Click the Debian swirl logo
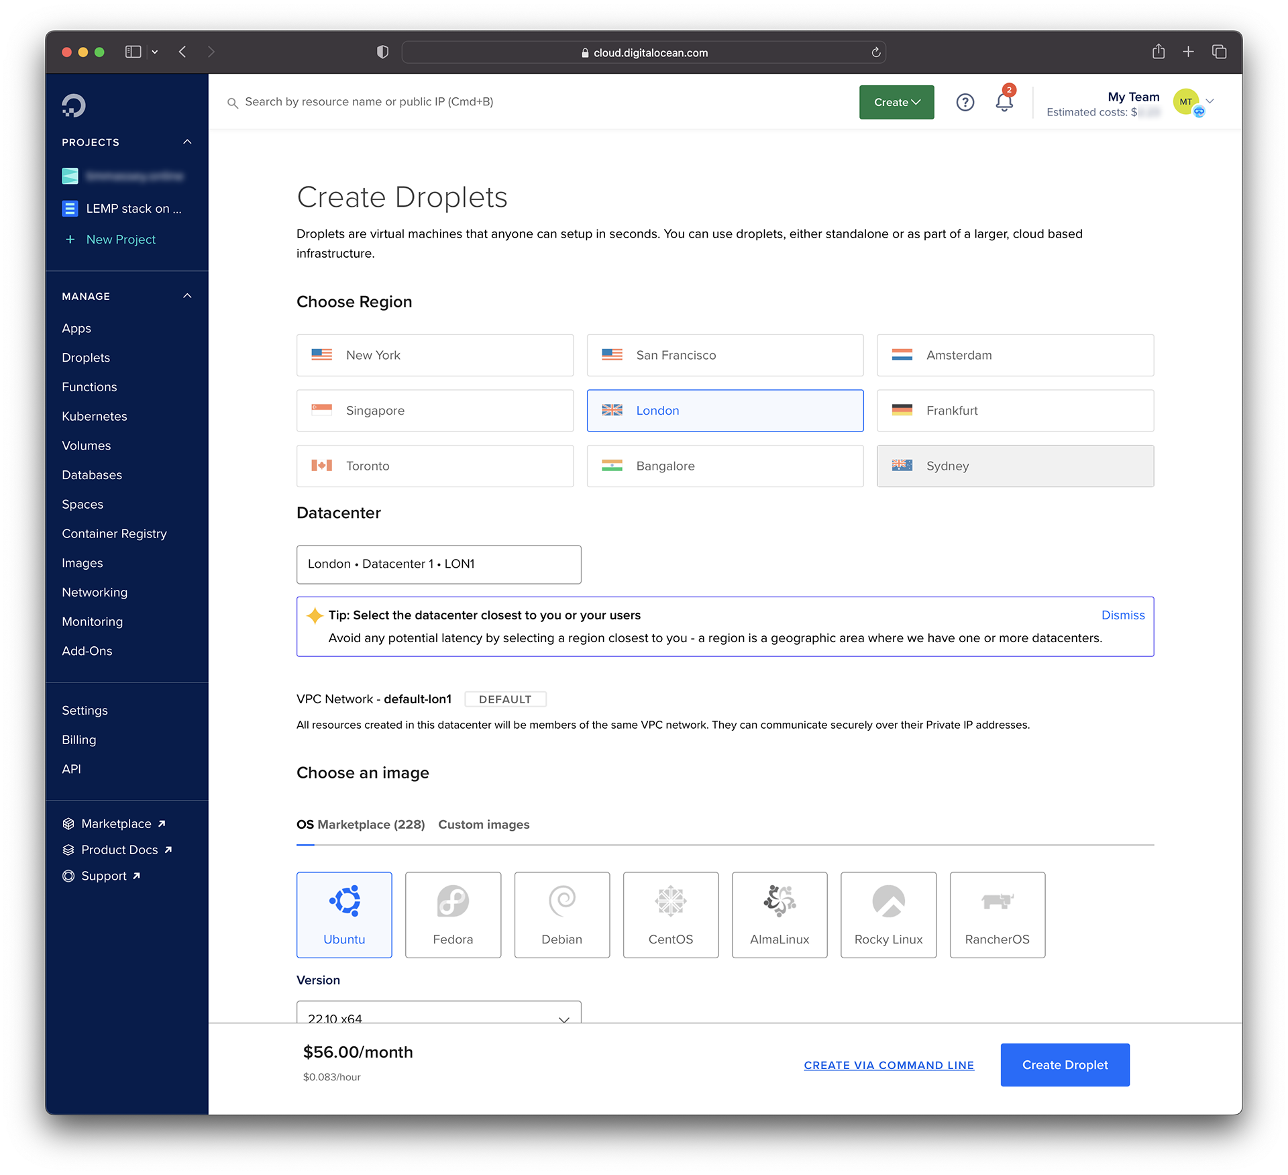The image size is (1288, 1175). (x=562, y=901)
